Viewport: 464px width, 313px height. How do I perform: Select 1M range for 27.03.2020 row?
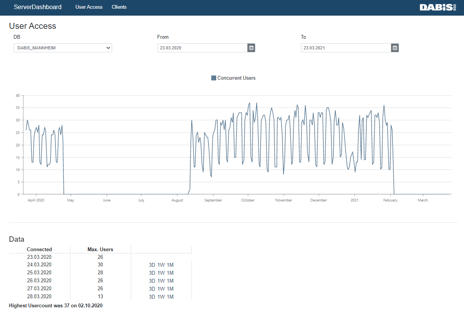[170, 289]
